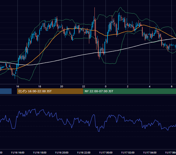This screenshot has height=155, width=176.
Task: Click the hour label 0 on price chart axis
Action: tap(106, 87)
